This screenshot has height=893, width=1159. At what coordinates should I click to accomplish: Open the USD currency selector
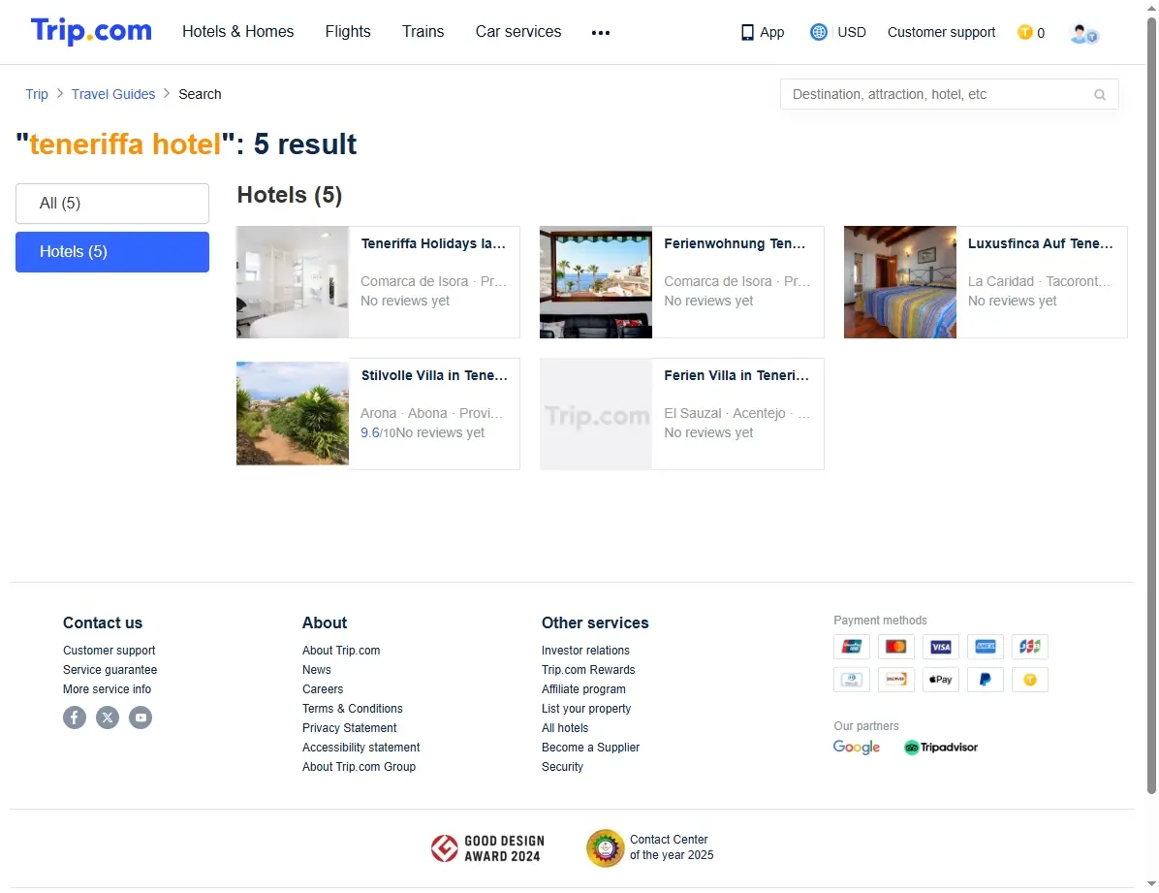pyautogui.click(x=852, y=33)
